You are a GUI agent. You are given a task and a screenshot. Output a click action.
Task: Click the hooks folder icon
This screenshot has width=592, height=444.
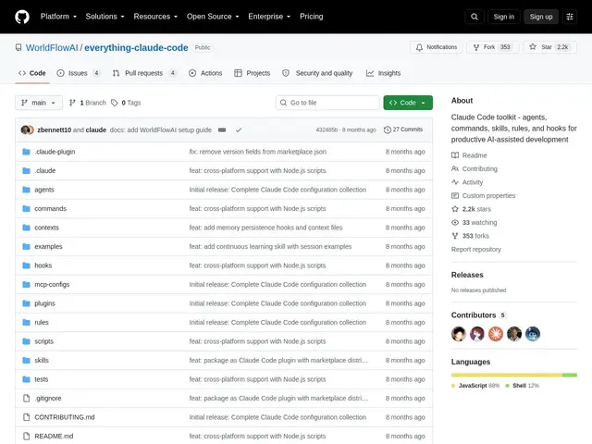click(x=27, y=265)
